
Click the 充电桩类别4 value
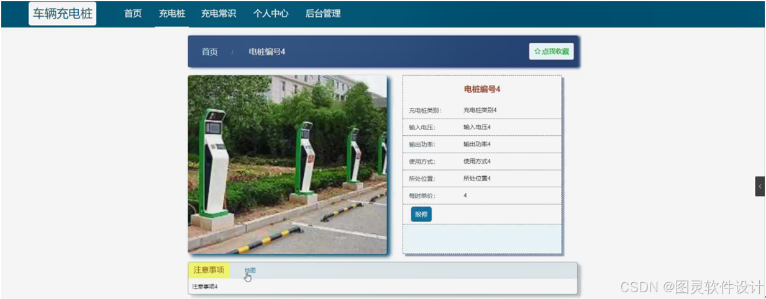pyautogui.click(x=480, y=110)
